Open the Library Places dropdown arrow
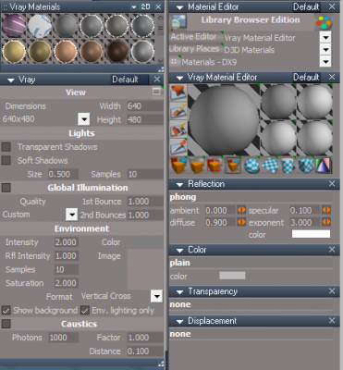This screenshot has width=343, height=370. coord(325,49)
